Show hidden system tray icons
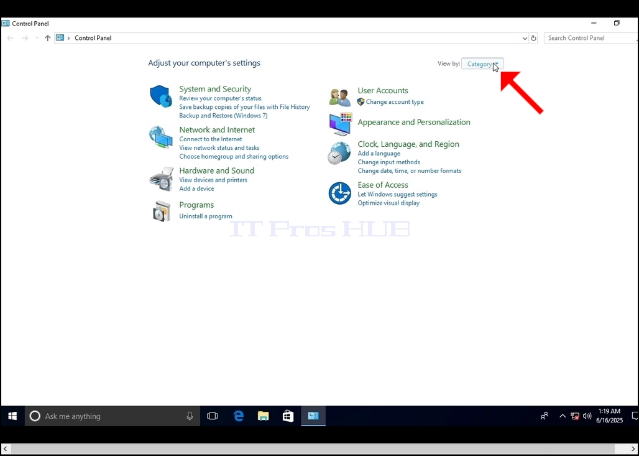The width and height of the screenshot is (639, 456). point(563,416)
